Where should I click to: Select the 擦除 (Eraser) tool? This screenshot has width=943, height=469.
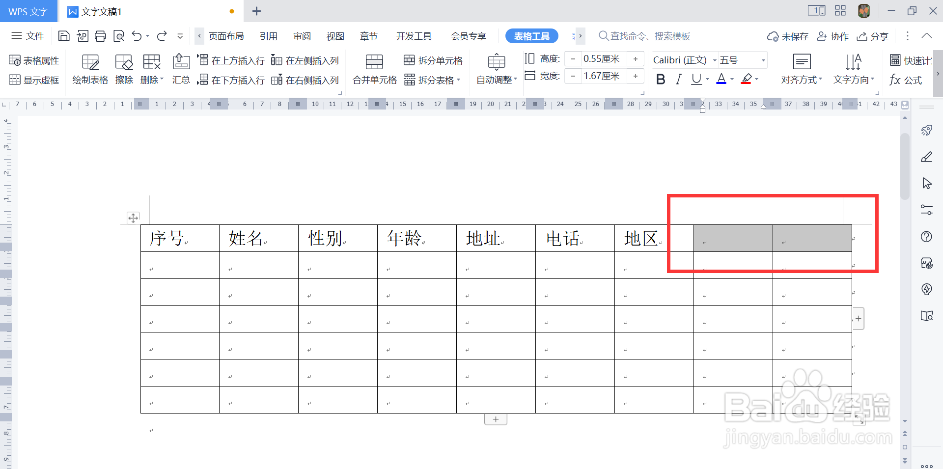pos(123,69)
